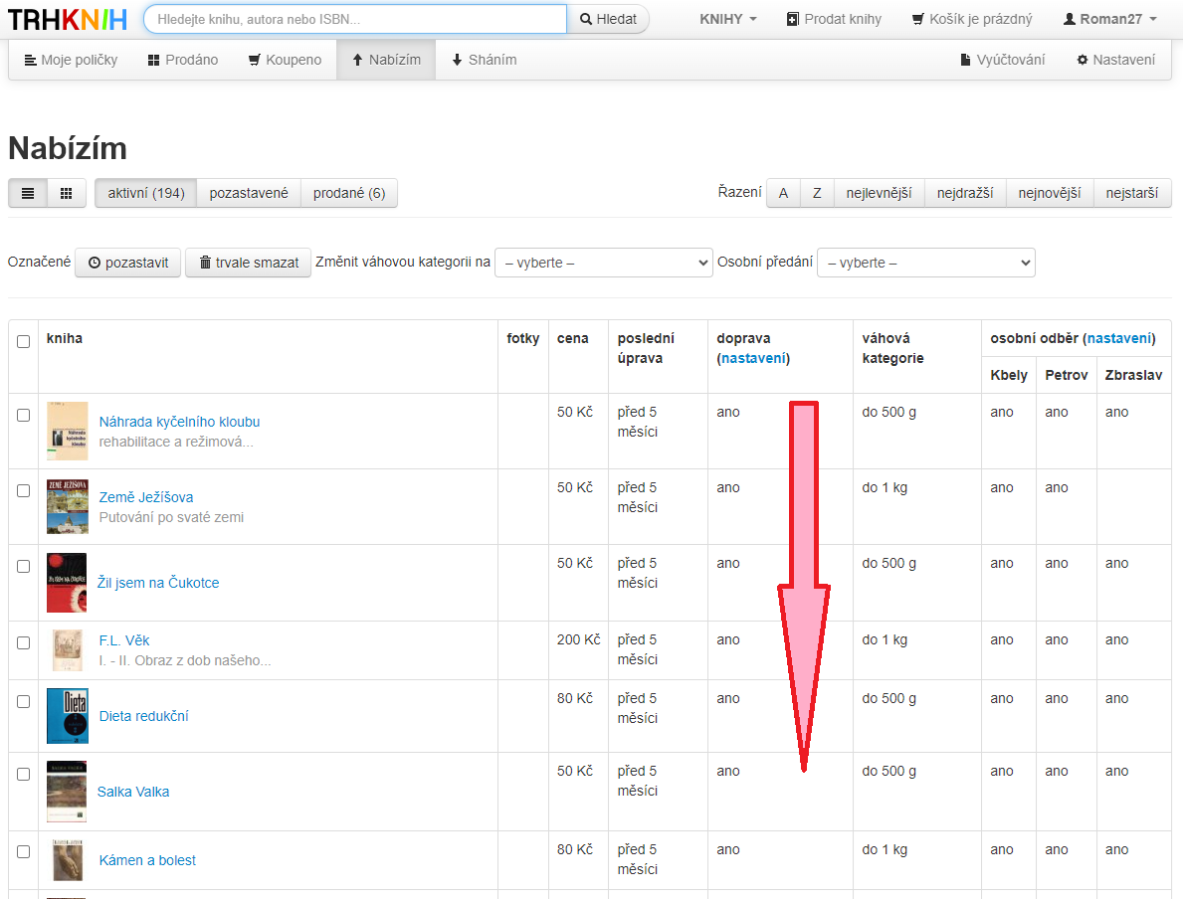Focus the book search input field
Viewport: 1183px width, 899px height.
click(355, 19)
